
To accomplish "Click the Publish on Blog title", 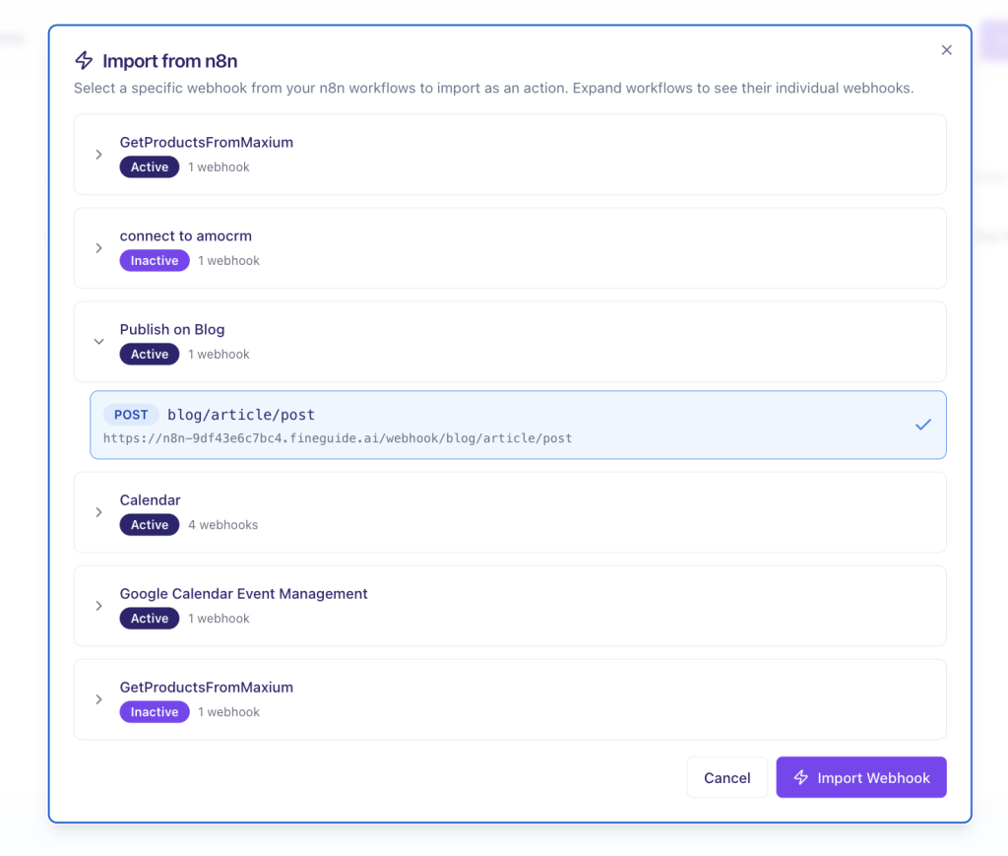I will point(172,329).
